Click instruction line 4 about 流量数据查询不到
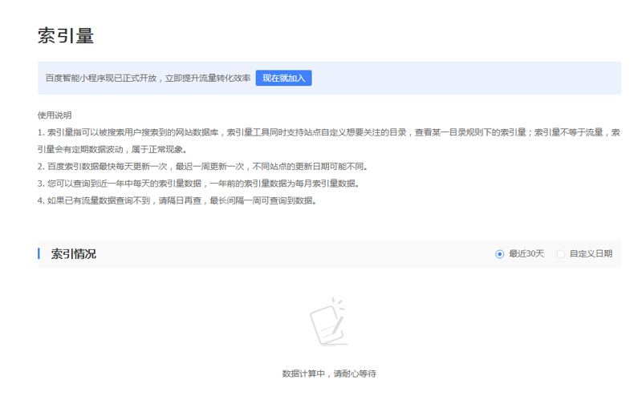 pos(177,200)
